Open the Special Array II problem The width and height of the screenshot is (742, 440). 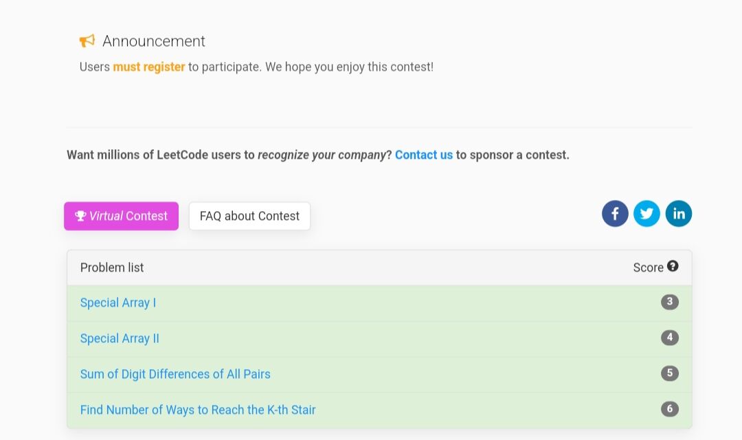(120, 338)
